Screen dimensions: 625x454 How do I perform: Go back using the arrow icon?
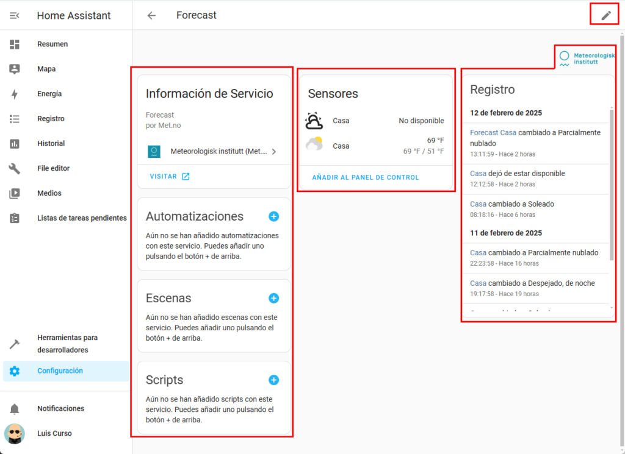point(151,15)
